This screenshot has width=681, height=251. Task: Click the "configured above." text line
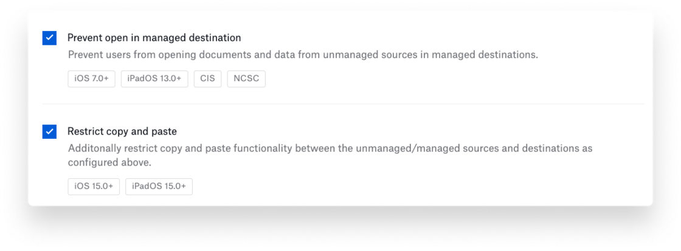(x=109, y=163)
